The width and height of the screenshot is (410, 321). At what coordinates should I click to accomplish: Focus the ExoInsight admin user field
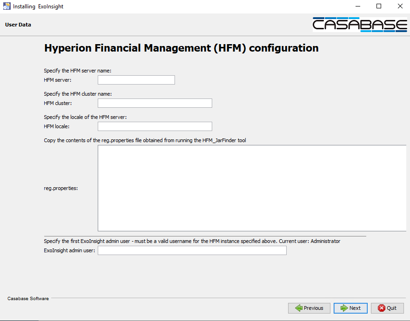coord(192,251)
